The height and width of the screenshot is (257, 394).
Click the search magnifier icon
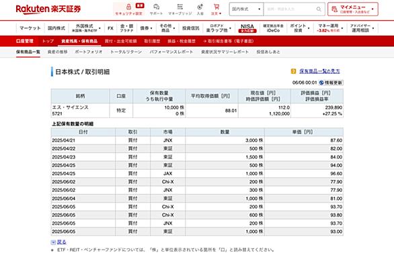coord(319,9)
